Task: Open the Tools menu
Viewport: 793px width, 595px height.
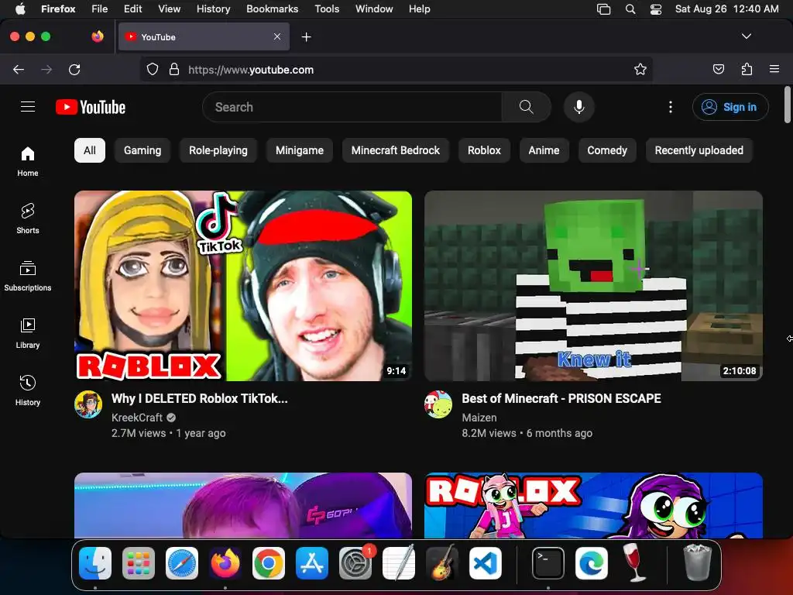Action: click(x=327, y=9)
